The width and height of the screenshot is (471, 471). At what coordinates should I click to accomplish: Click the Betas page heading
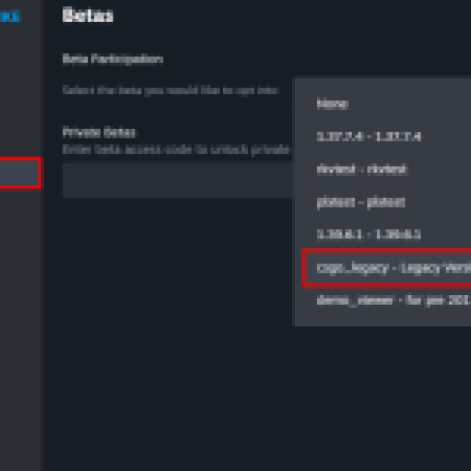click(88, 15)
